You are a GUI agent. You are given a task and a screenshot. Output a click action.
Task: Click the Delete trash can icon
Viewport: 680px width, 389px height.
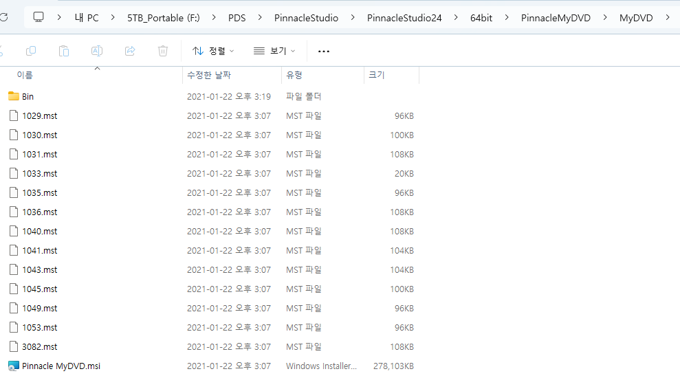tap(163, 51)
